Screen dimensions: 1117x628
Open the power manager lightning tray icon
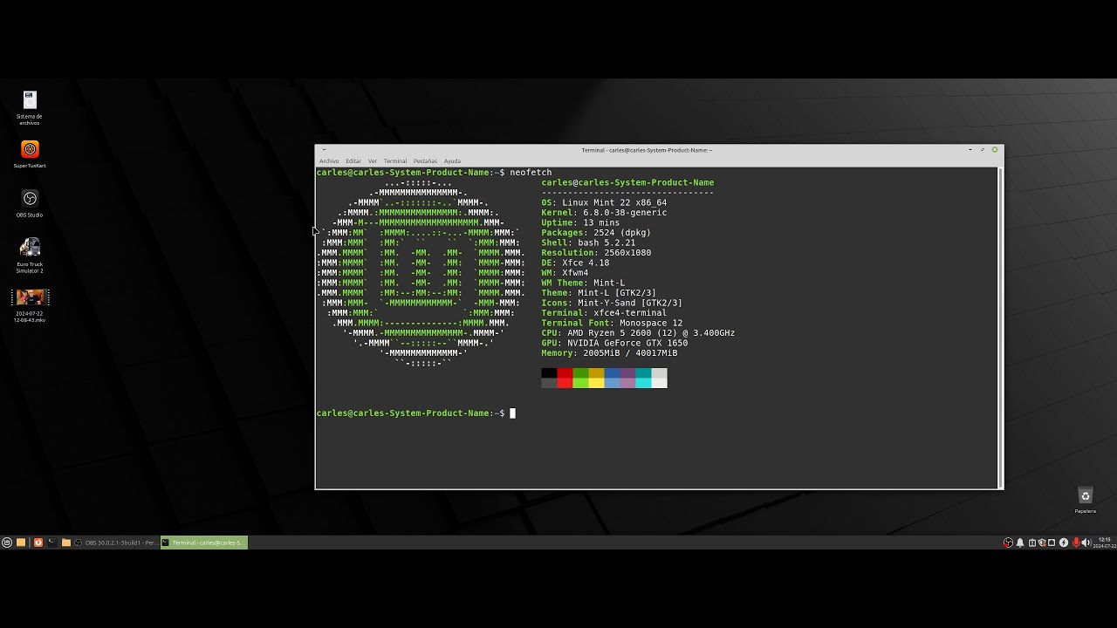pos(1064,543)
